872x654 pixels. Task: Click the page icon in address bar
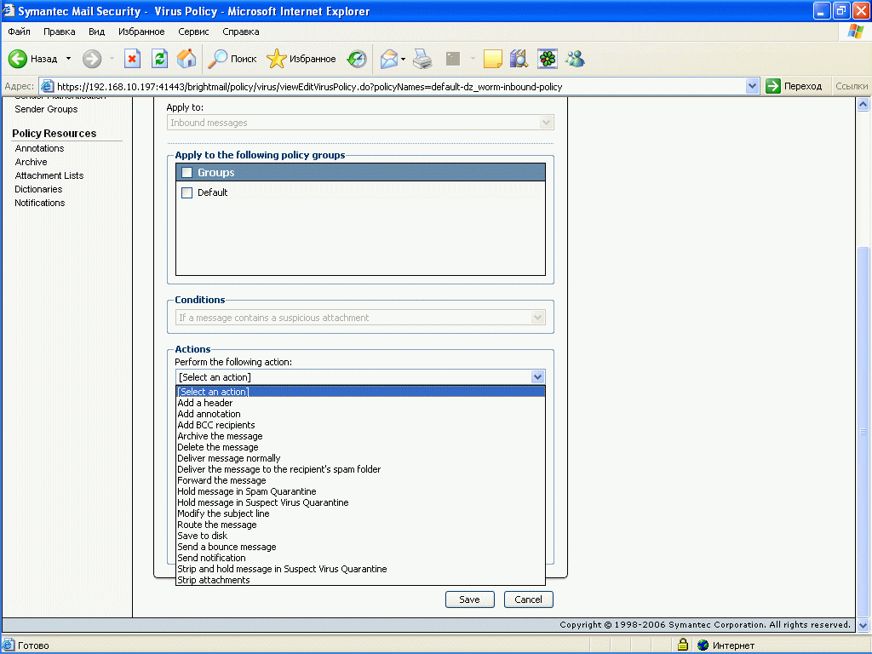pos(48,86)
